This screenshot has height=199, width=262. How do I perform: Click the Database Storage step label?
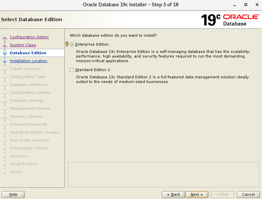[x=27, y=100]
